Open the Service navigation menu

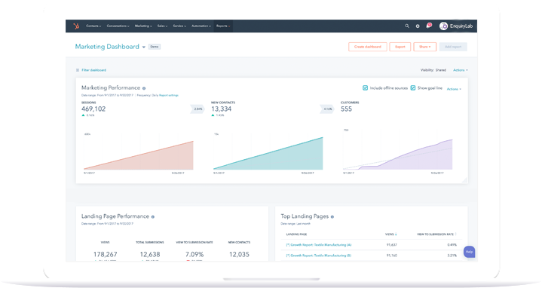(x=179, y=26)
